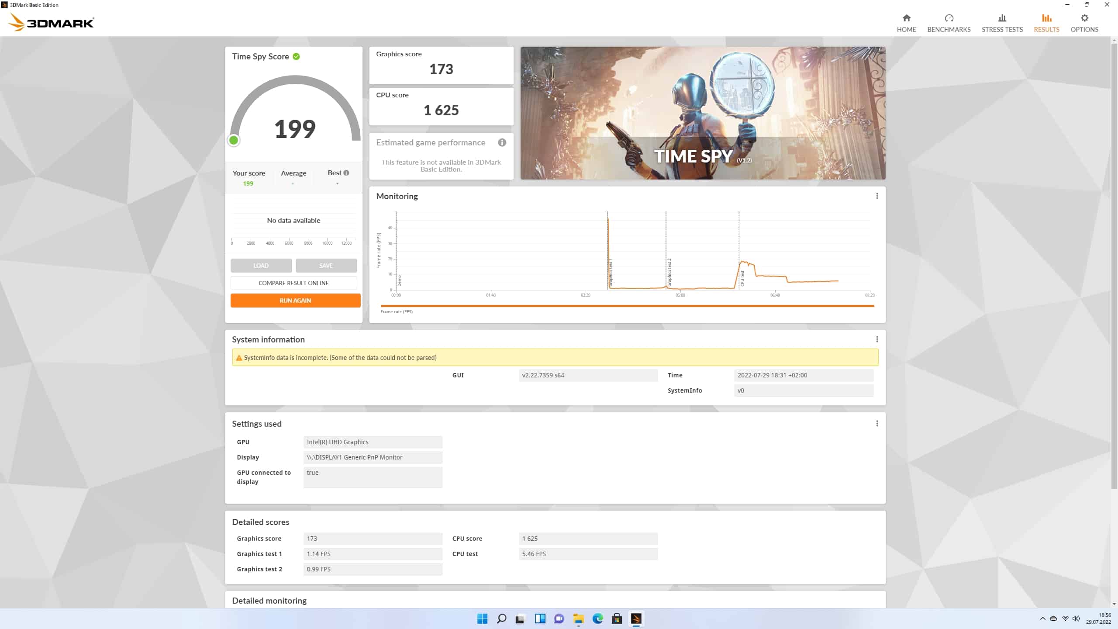Viewport: 1118px width, 629px height.
Task: Open Microsoft Edge from the taskbar
Action: coord(597,619)
